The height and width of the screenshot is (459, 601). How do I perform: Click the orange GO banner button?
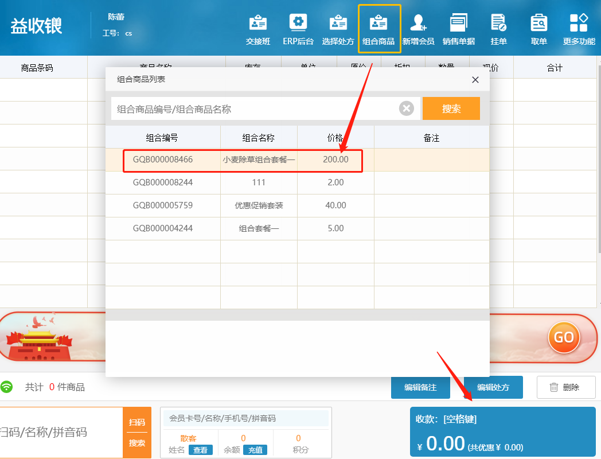(x=564, y=337)
